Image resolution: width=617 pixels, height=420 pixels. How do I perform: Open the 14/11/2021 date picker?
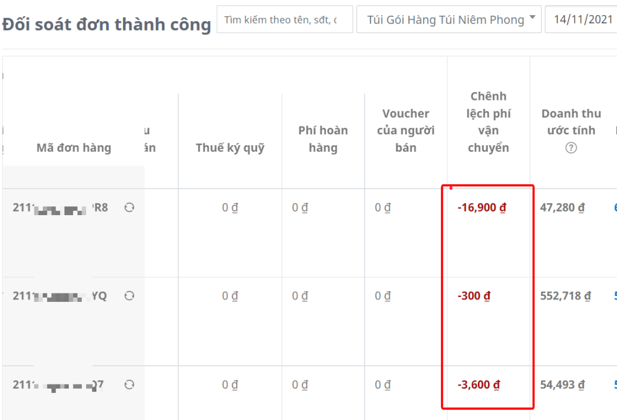pyautogui.click(x=581, y=20)
